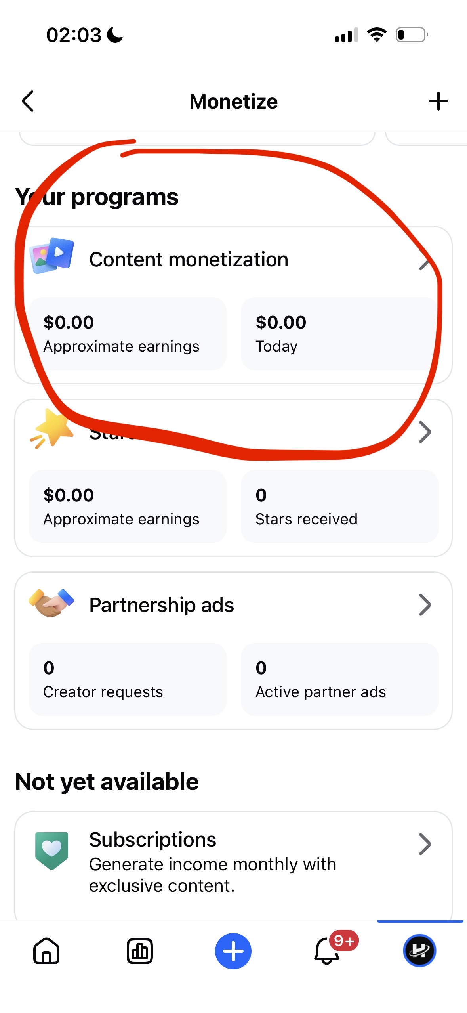Open the Insights bar chart icon

click(140, 951)
